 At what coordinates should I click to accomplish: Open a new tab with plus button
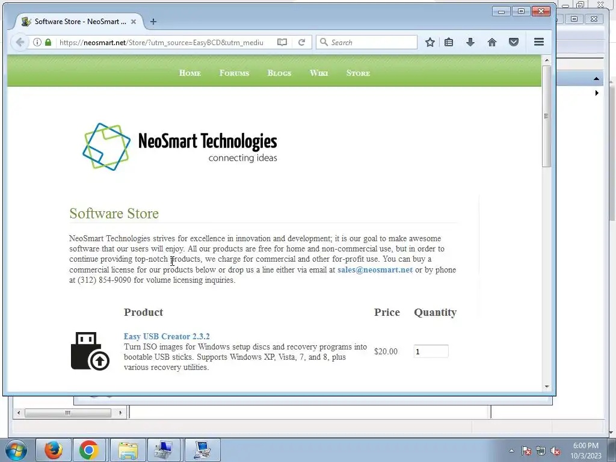click(x=153, y=22)
